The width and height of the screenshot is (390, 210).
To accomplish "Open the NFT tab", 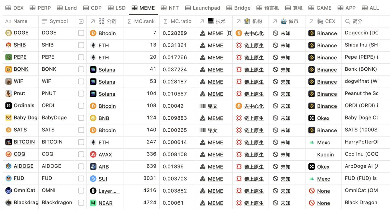I will point(170,8).
